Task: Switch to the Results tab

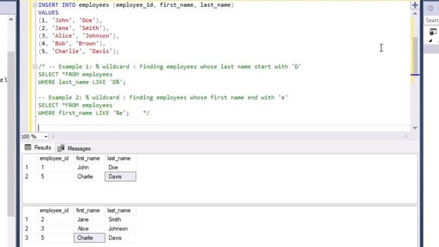Action: pos(38,148)
